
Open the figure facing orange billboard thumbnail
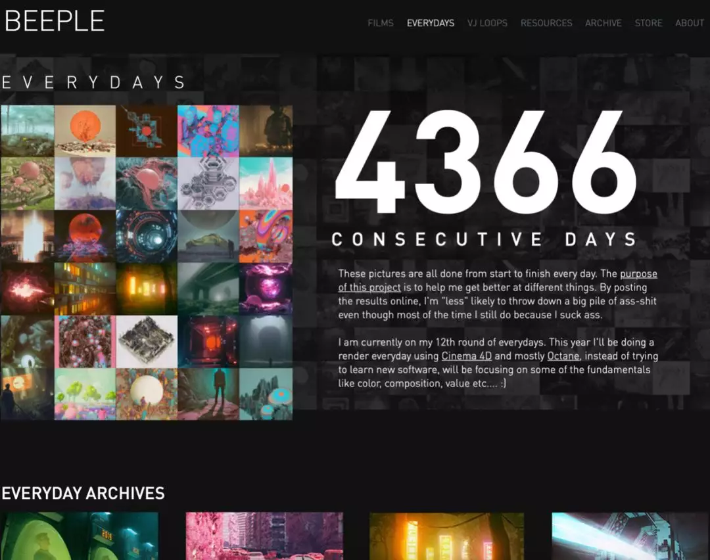pyautogui.click(x=27, y=394)
